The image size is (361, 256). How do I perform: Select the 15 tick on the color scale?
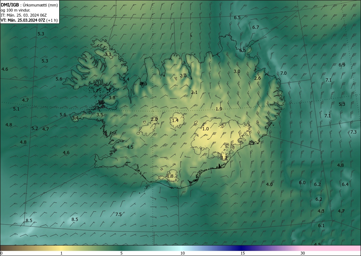click(243, 253)
